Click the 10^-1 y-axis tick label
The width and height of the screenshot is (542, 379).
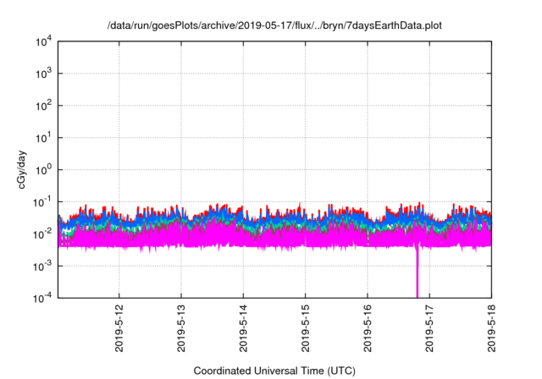pyautogui.click(x=42, y=202)
